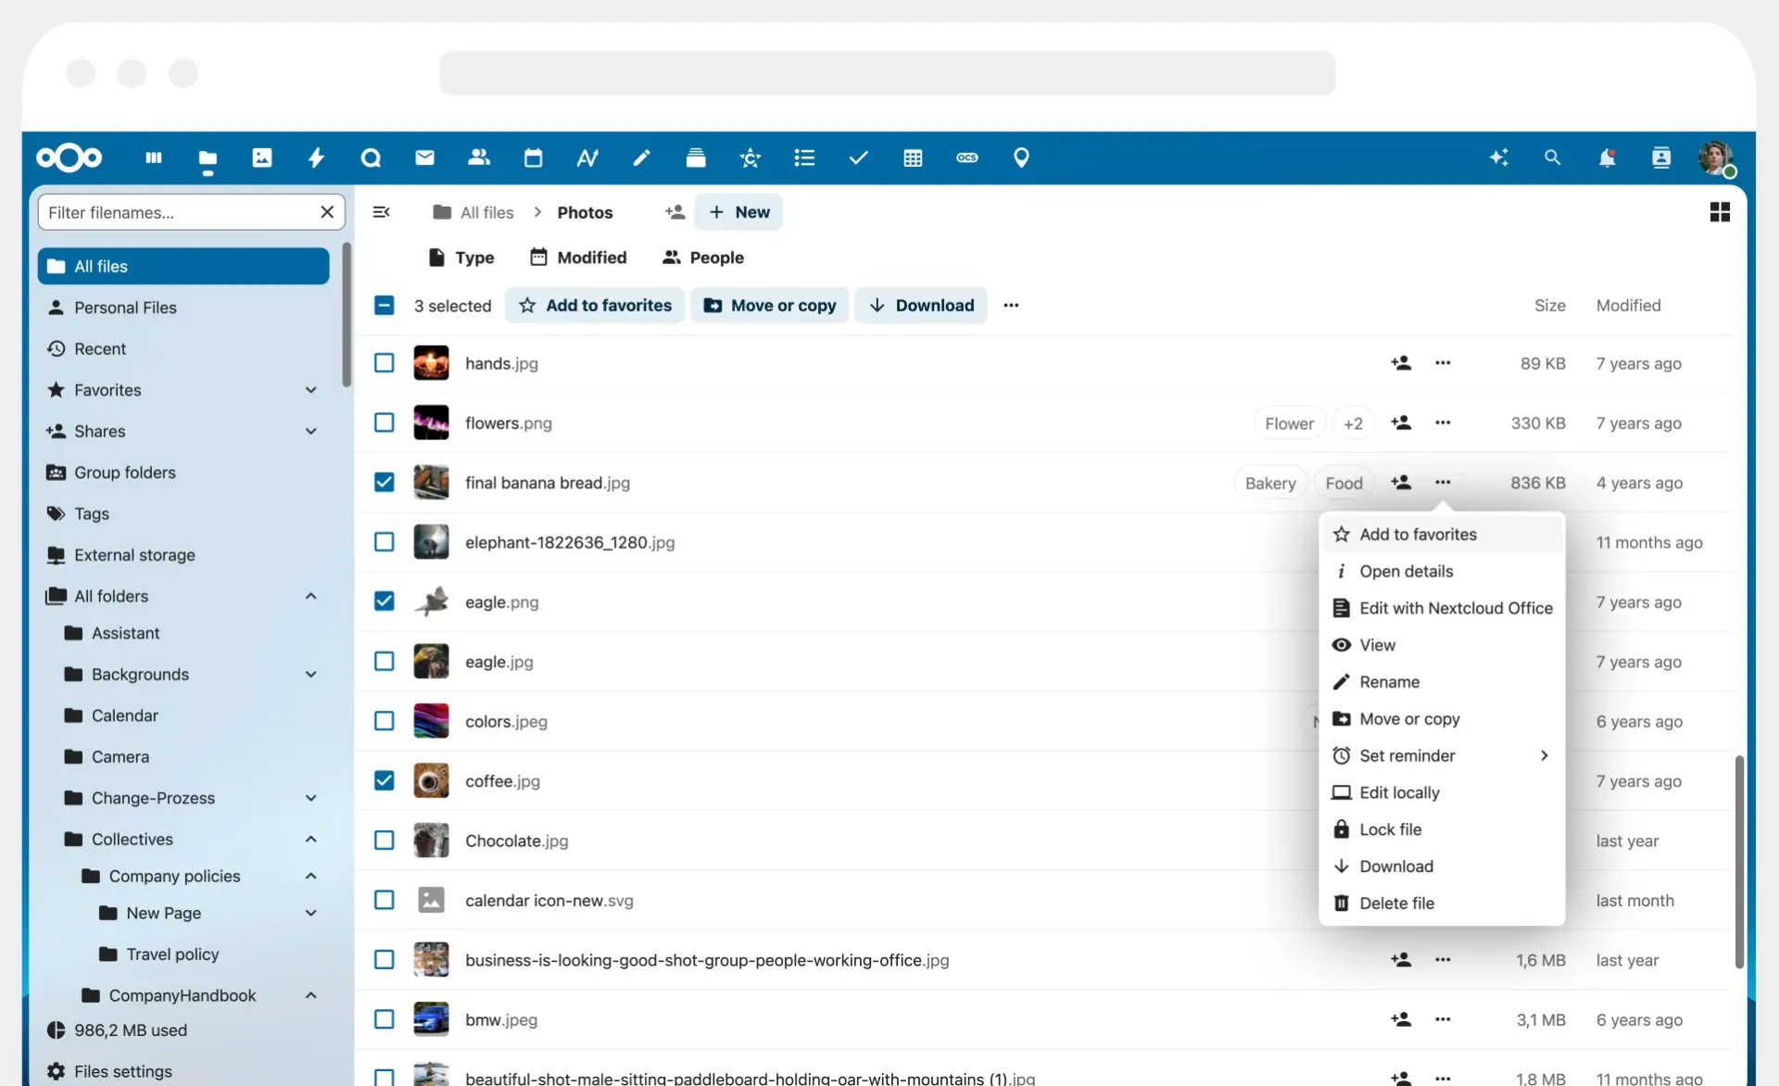The image size is (1779, 1086).
Task: Open notifications from the bell icon
Action: (x=1608, y=158)
